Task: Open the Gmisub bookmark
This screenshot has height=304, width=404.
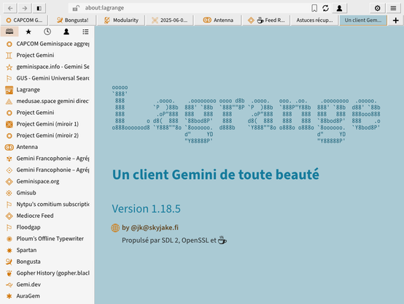Action: click(x=47, y=193)
